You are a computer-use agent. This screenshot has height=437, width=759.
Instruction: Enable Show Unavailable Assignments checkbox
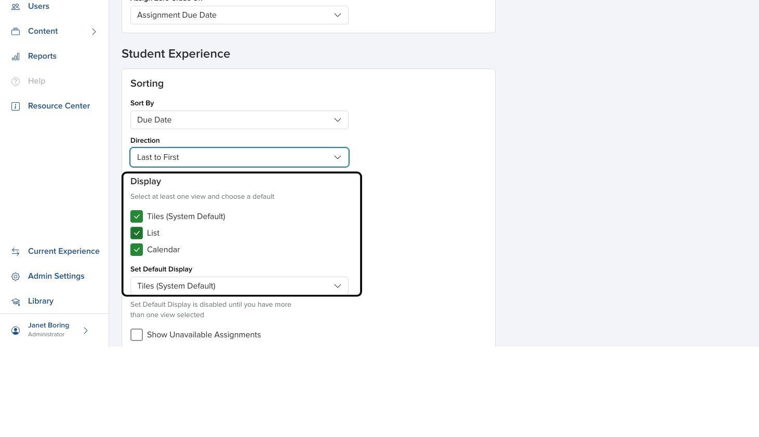(x=137, y=335)
